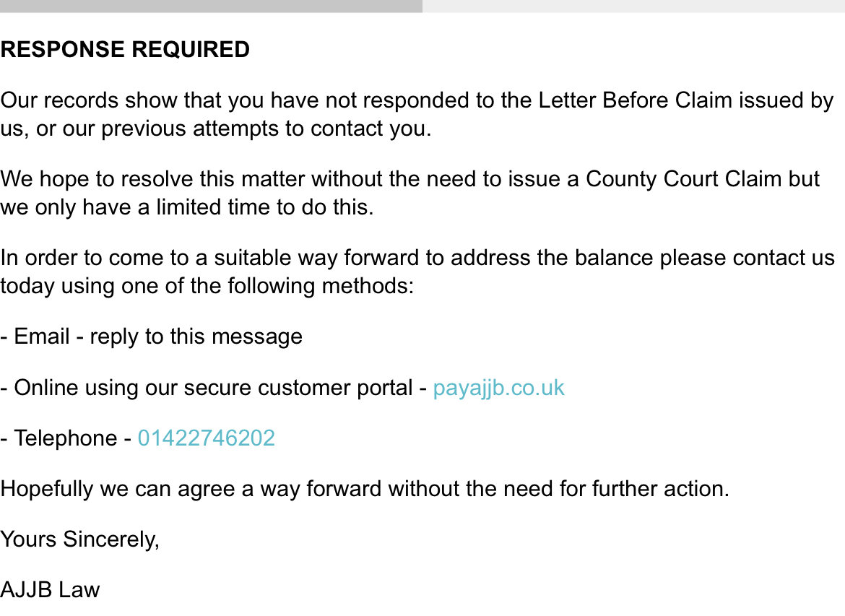Click the 'Hopefully we can agree' sentence

(365, 489)
